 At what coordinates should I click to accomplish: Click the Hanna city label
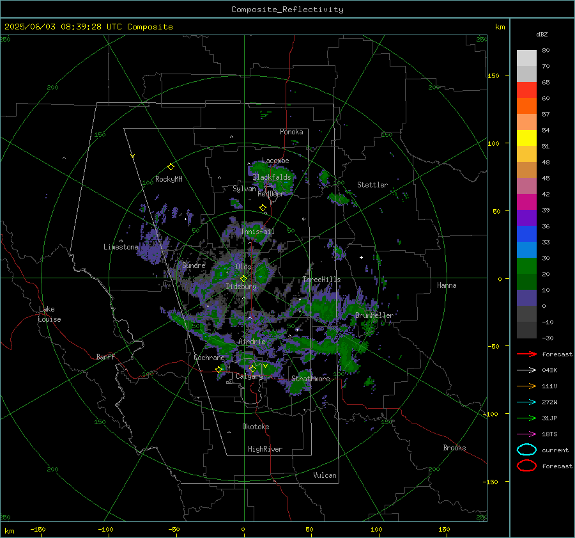click(447, 285)
